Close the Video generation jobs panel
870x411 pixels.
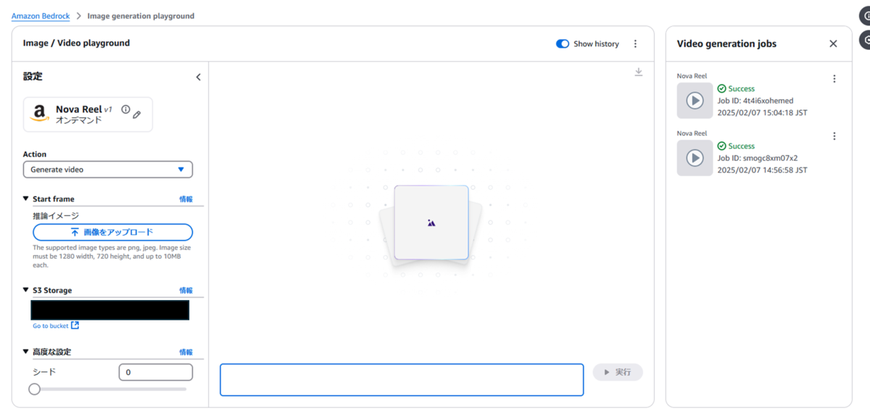point(833,43)
